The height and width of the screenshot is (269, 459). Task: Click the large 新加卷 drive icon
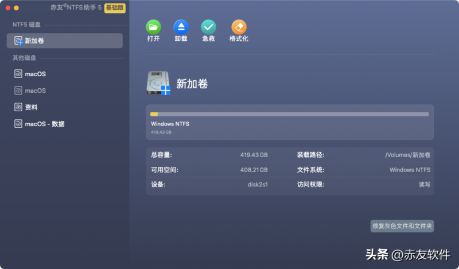[x=158, y=84]
